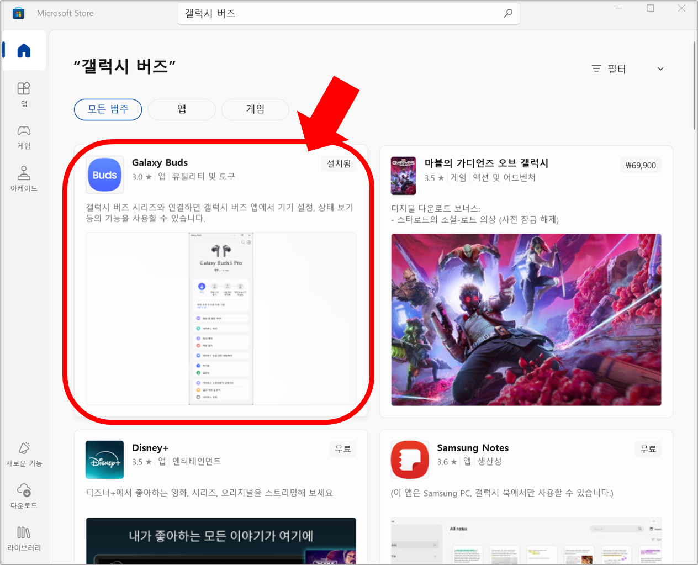
Task: Click the 3.6 star rating on Samsung Notes
Action: coord(447,462)
